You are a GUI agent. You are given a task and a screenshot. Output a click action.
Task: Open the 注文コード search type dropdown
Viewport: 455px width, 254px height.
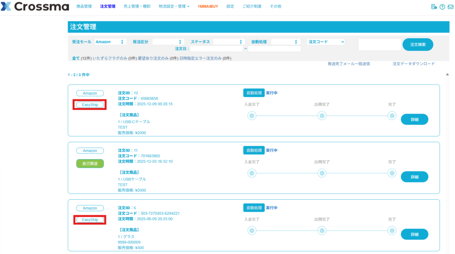326,42
